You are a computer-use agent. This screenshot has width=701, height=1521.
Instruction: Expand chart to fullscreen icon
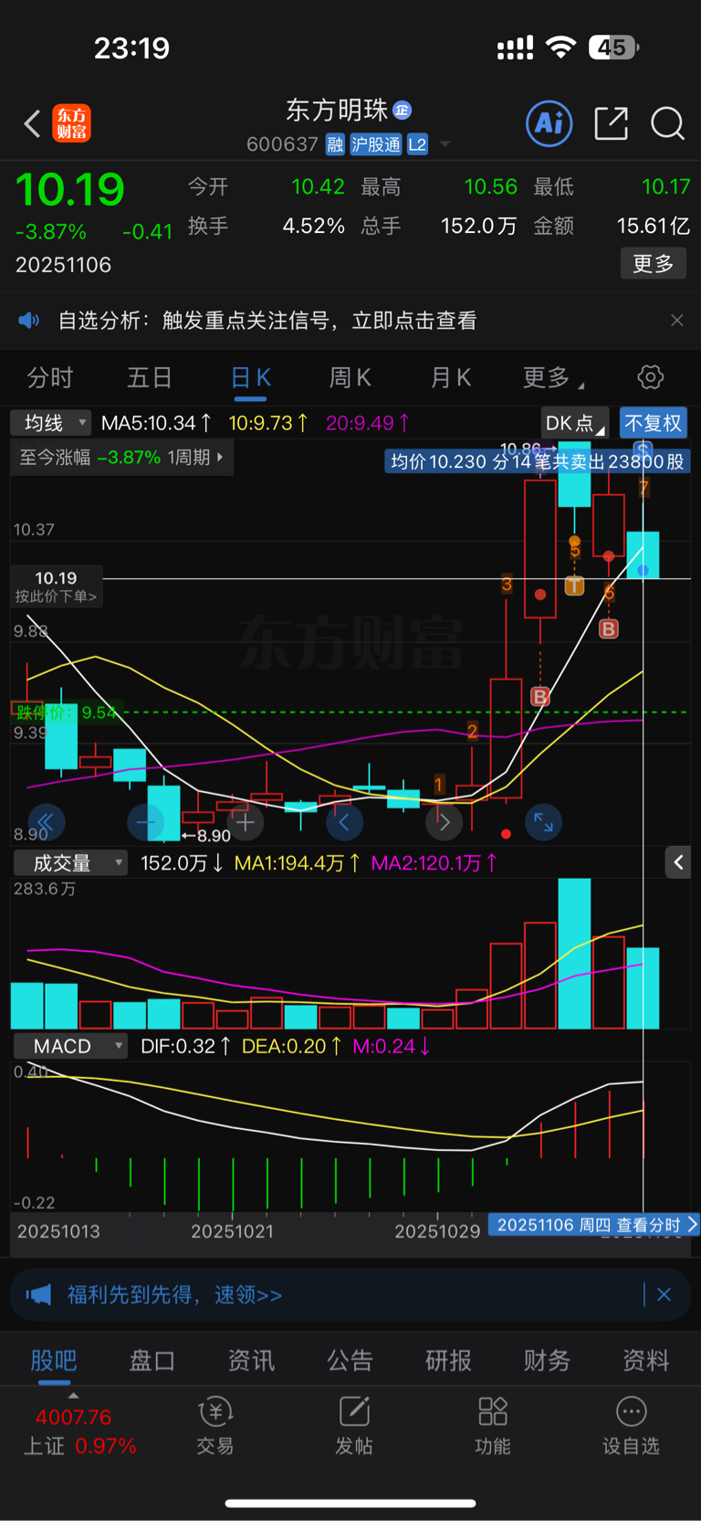pyautogui.click(x=543, y=822)
